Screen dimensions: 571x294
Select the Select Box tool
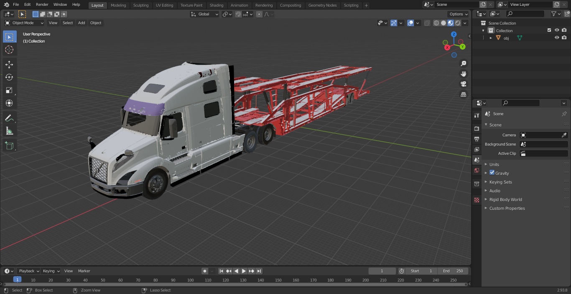[x=9, y=37]
